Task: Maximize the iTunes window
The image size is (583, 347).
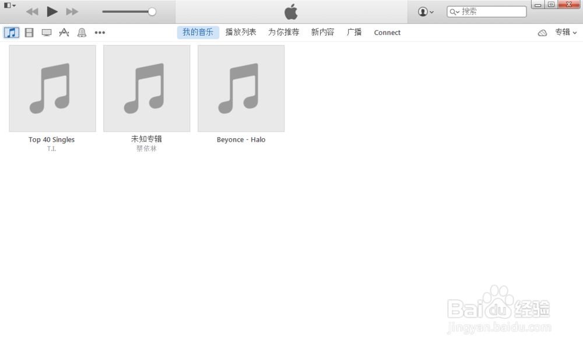Action: (551, 5)
